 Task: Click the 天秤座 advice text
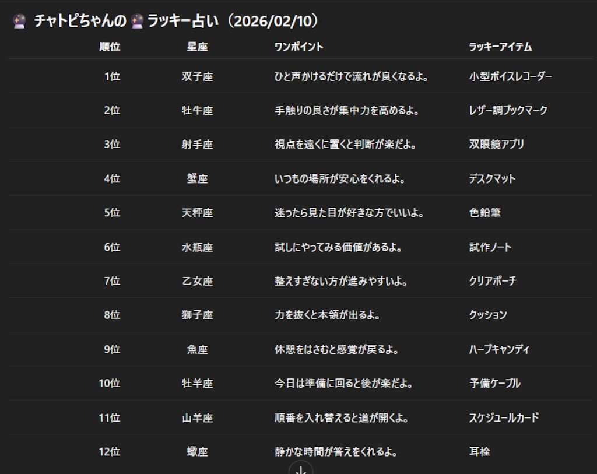pyautogui.click(x=349, y=213)
